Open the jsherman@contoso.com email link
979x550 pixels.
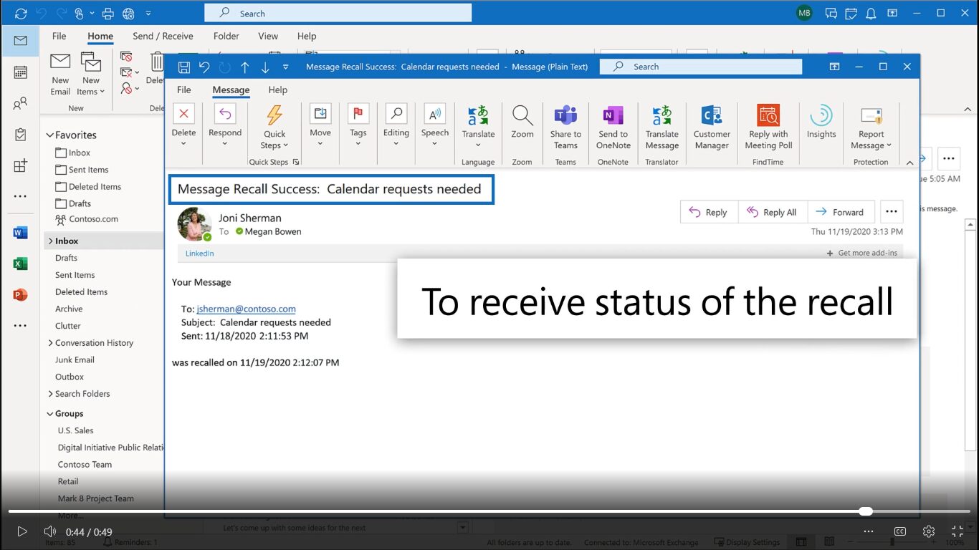(246, 309)
